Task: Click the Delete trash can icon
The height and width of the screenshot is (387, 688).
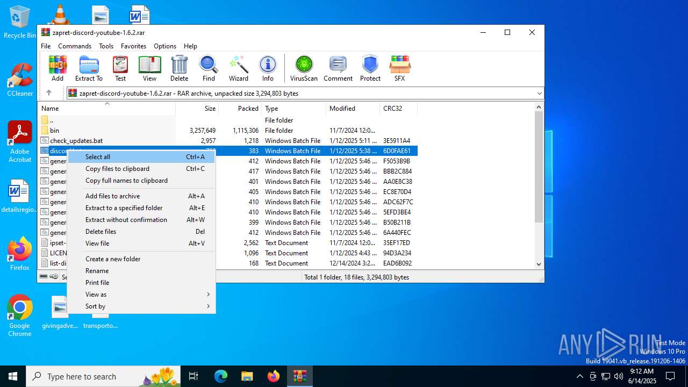Action: 179,68
